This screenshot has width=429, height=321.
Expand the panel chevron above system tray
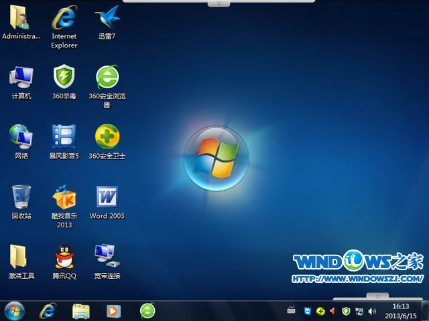(x=377, y=296)
